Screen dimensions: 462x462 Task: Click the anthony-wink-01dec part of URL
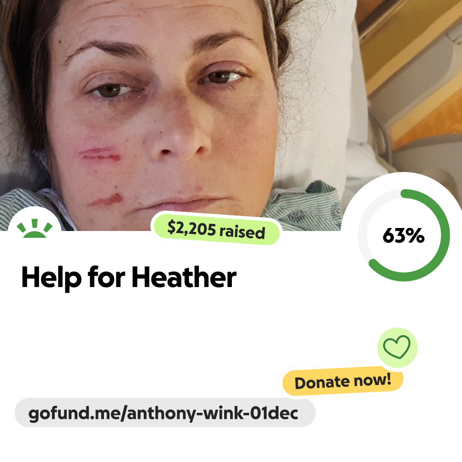pyautogui.click(x=213, y=413)
